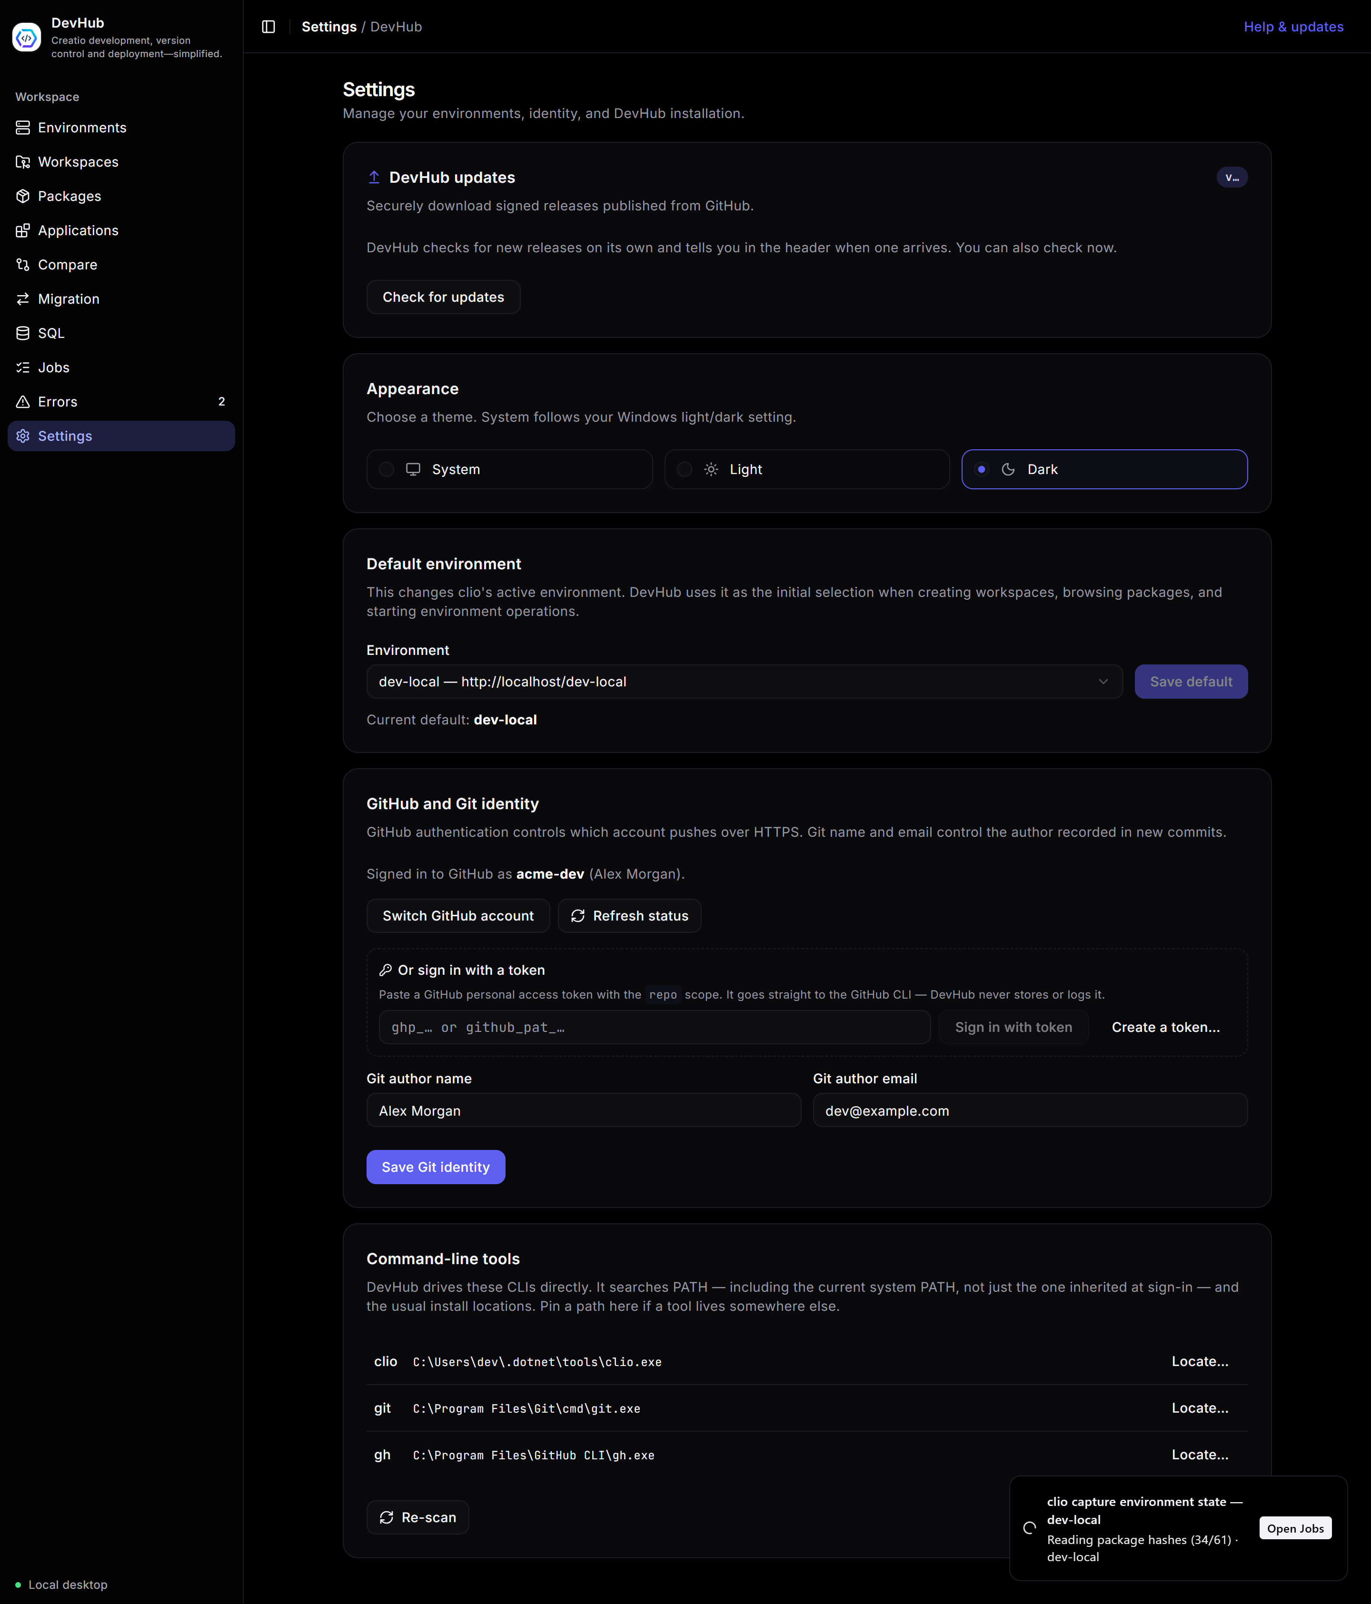This screenshot has height=1604, width=1371.
Task: Click the green Local desktop status dot
Action: point(18,1584)
